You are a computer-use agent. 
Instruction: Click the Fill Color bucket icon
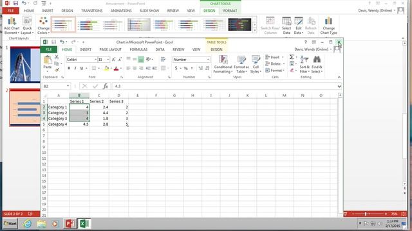(106, 68)
